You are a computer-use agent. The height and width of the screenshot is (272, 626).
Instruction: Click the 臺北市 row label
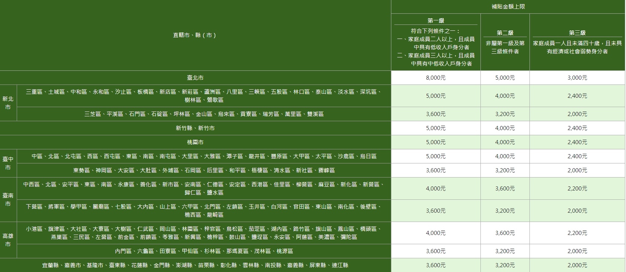195,78
